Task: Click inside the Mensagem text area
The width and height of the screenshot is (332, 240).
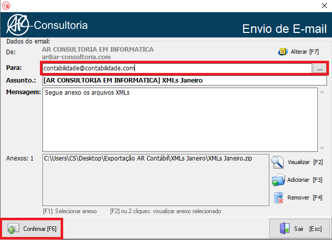Action: (180, 119)
